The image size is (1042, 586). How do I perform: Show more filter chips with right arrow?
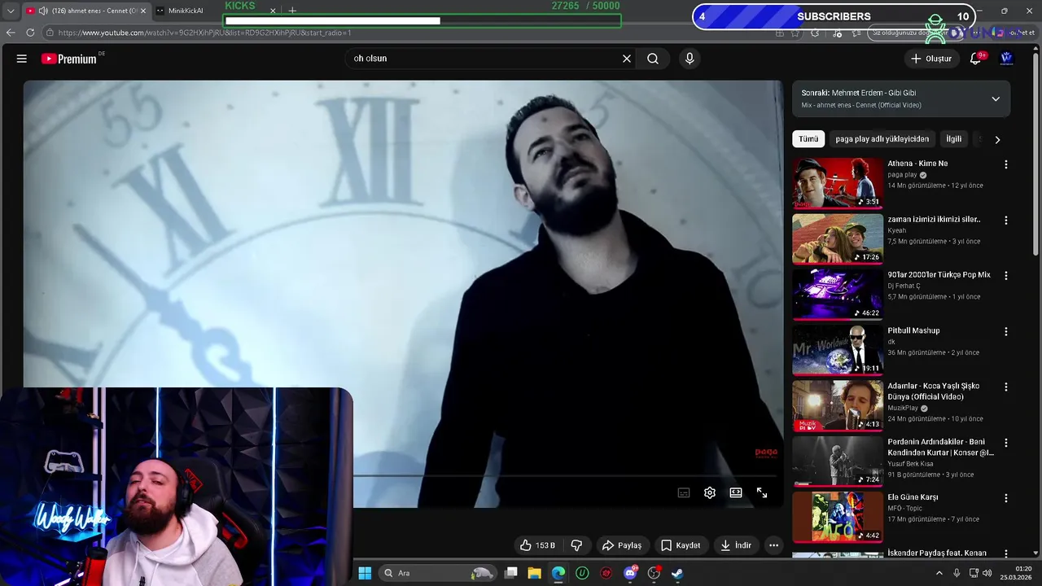pyautogui.click(x=997, y=140)
